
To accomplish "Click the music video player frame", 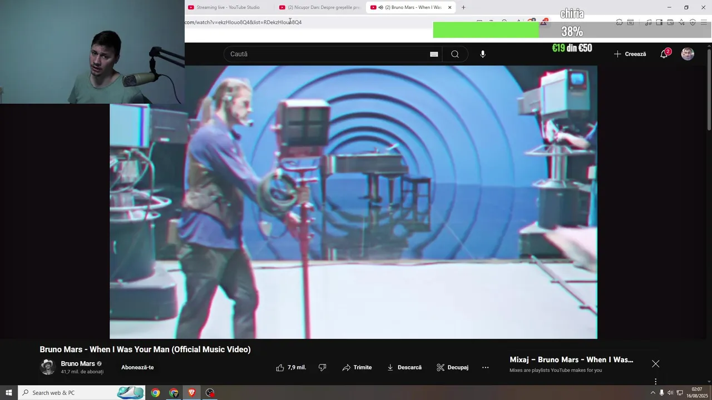I will [353, 202].
